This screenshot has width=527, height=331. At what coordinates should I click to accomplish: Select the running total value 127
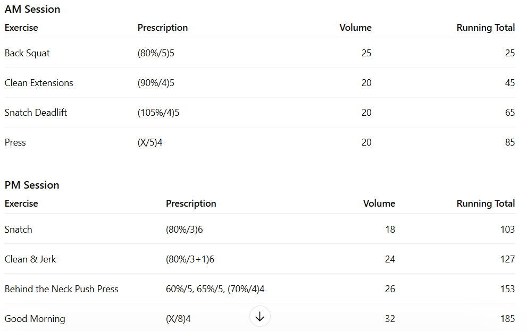click(507, 259)
